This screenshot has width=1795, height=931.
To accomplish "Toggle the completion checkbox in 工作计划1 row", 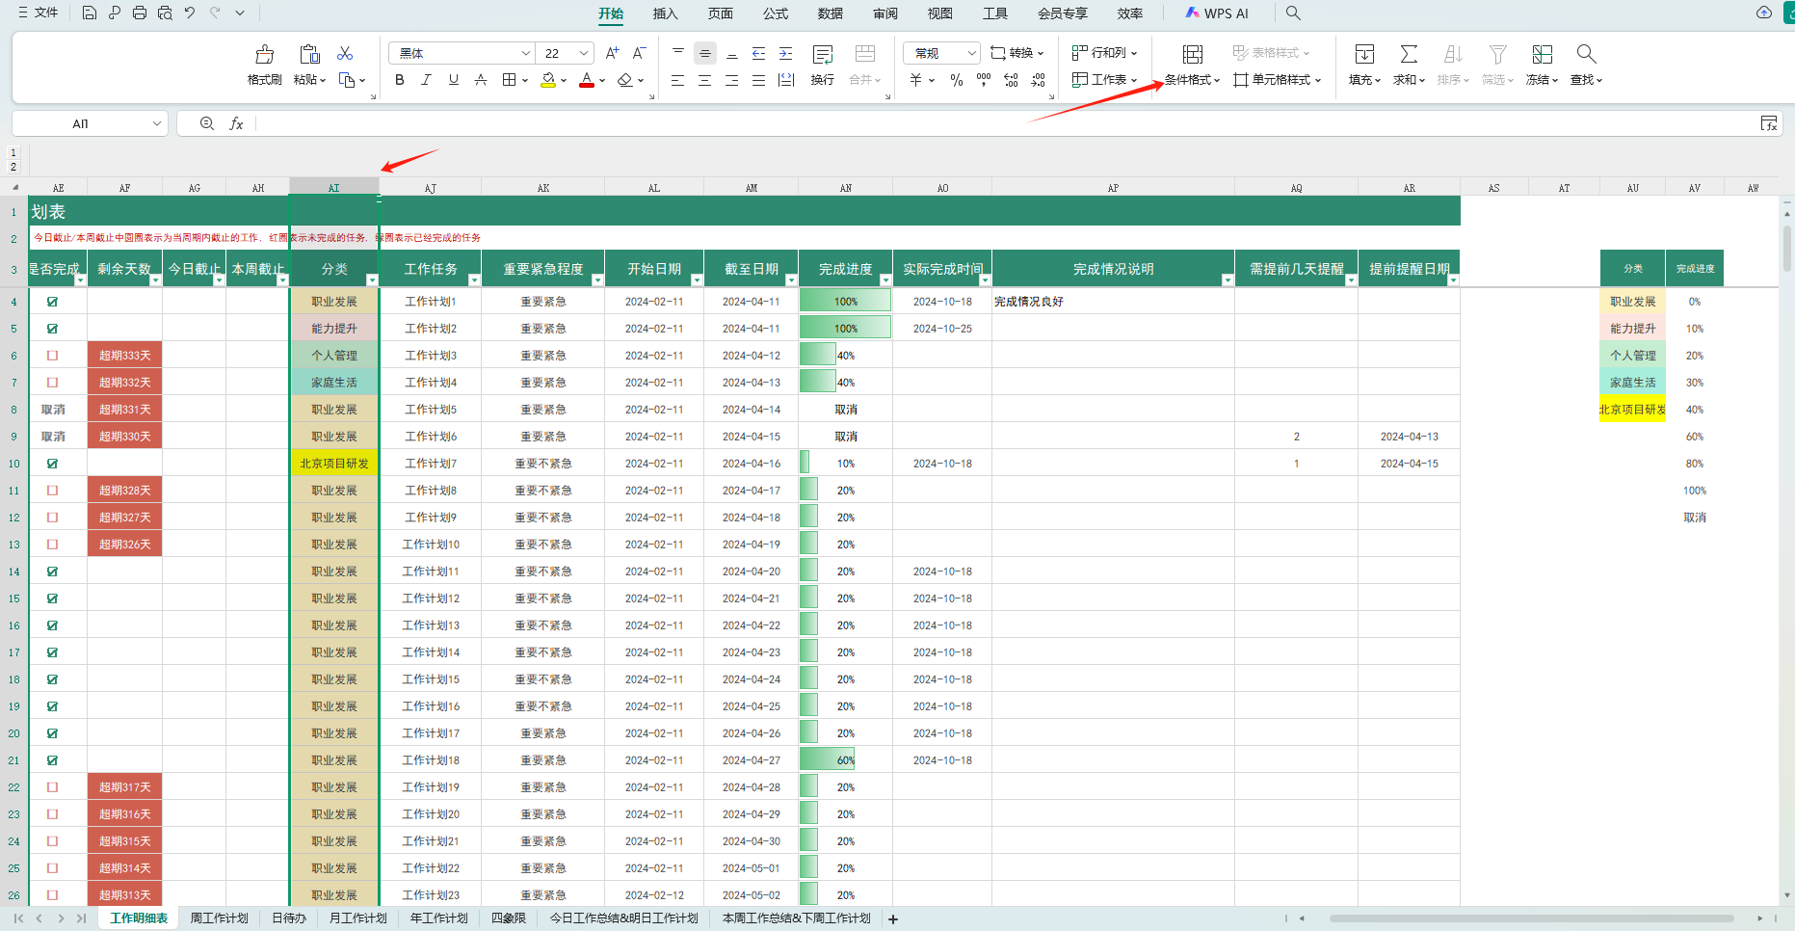I will coord(53,302).
